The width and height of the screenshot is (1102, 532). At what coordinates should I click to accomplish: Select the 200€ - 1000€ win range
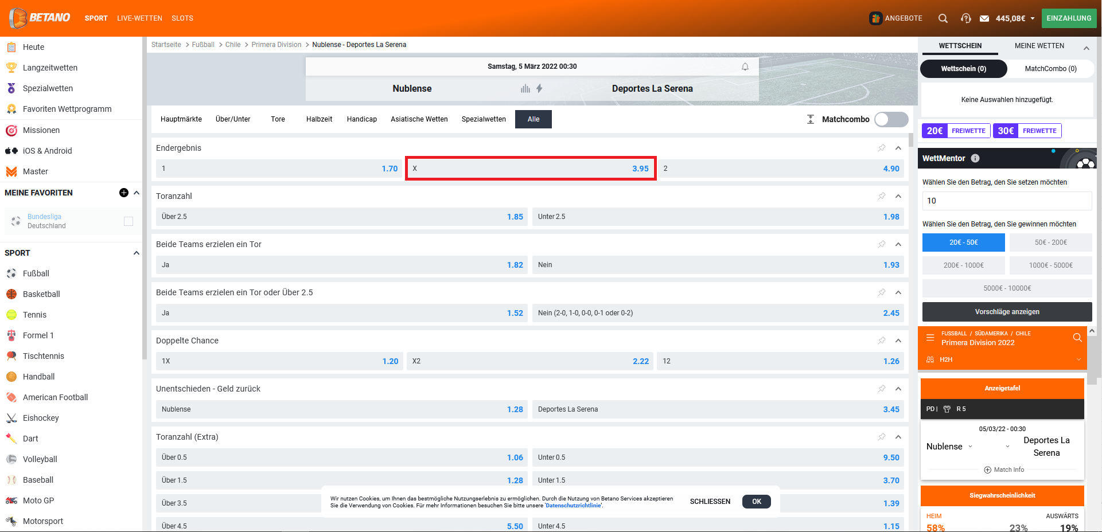click(964, 265)
